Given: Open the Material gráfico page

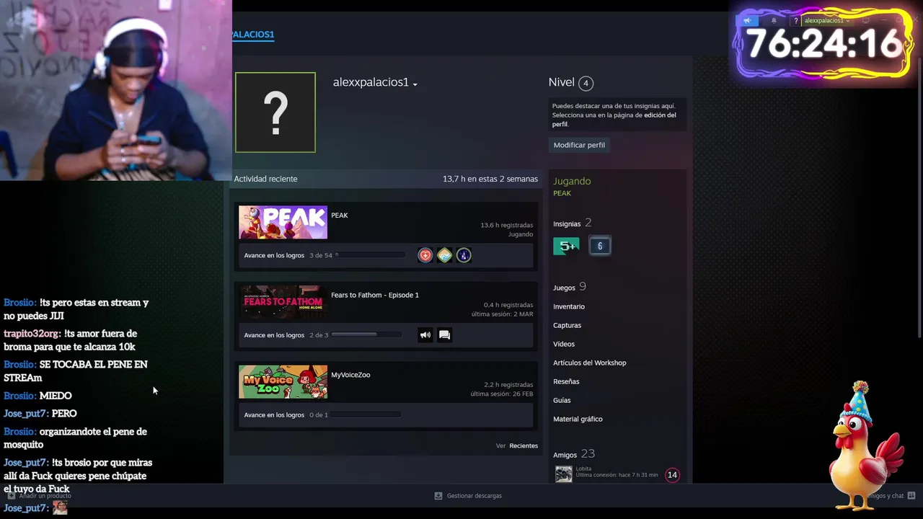Looking at the screenshot, I should click(x=578, y=419).
